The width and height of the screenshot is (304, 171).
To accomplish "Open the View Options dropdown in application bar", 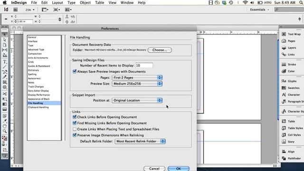I will coord(45,9).
